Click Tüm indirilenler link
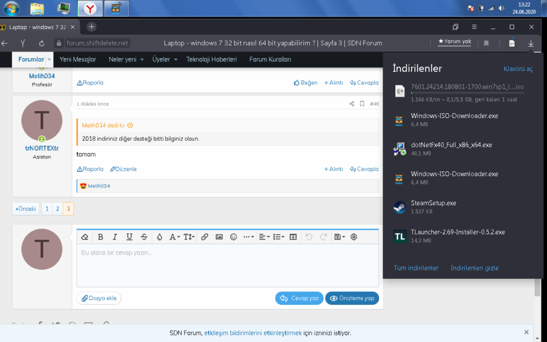The height and width of the screenshot is (342, 547). (x=416, y=268)
